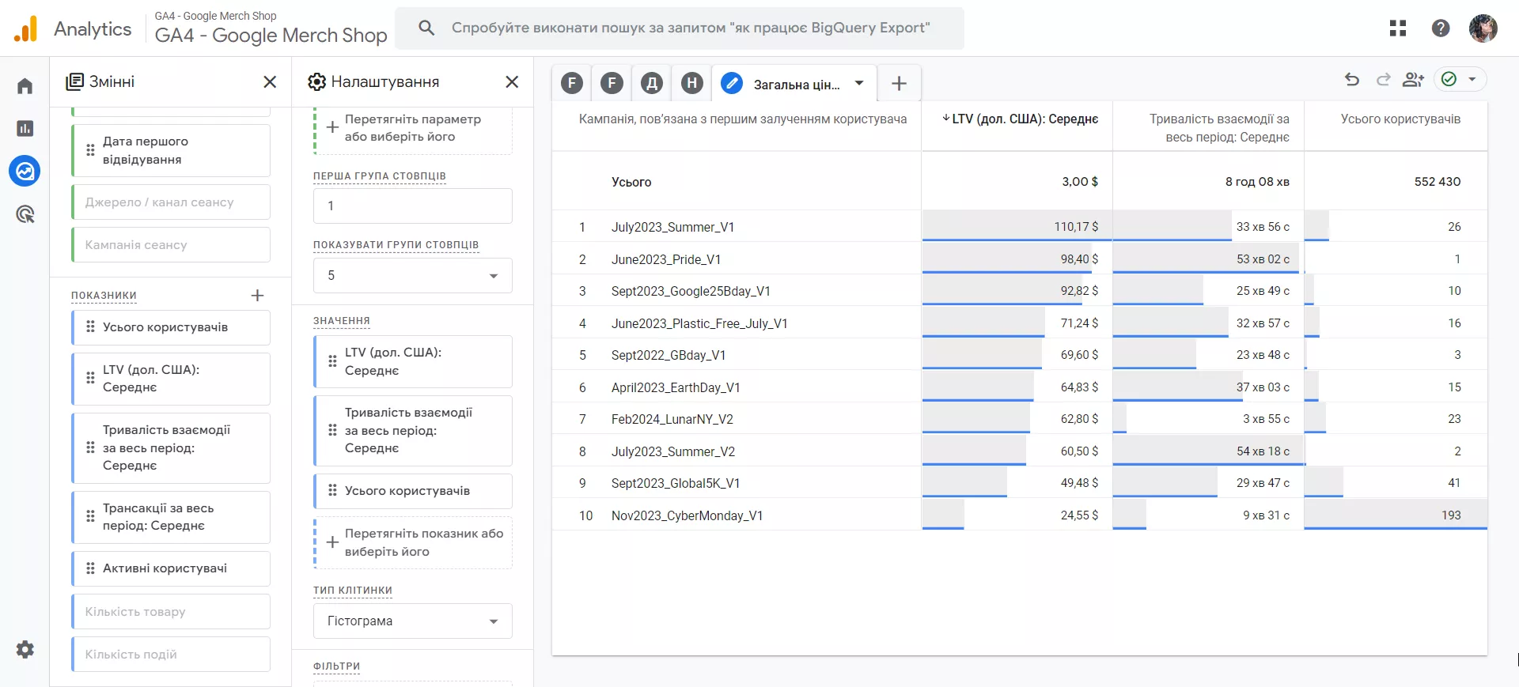1519x687 pixels.
Task: Click the share exploration icon
Action: tap(1413, 79)
